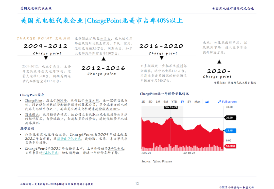274x189 pixels.
Task: Click the up triangle marker above 2020-
Action: tap(219, 62)
